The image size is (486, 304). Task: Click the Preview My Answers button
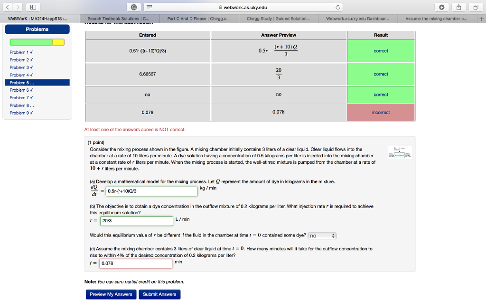(111, 294)
